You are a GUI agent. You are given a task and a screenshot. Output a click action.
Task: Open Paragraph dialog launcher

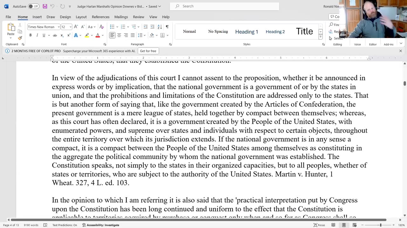pyautogui.click(x=170, y=44)
